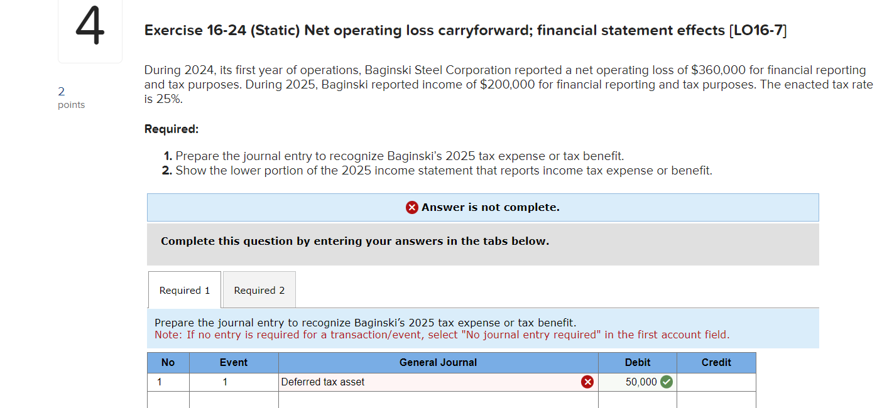Click the green checkmark next to 50,000
This screenshot has height=408, width=877.
pos(667,382)
